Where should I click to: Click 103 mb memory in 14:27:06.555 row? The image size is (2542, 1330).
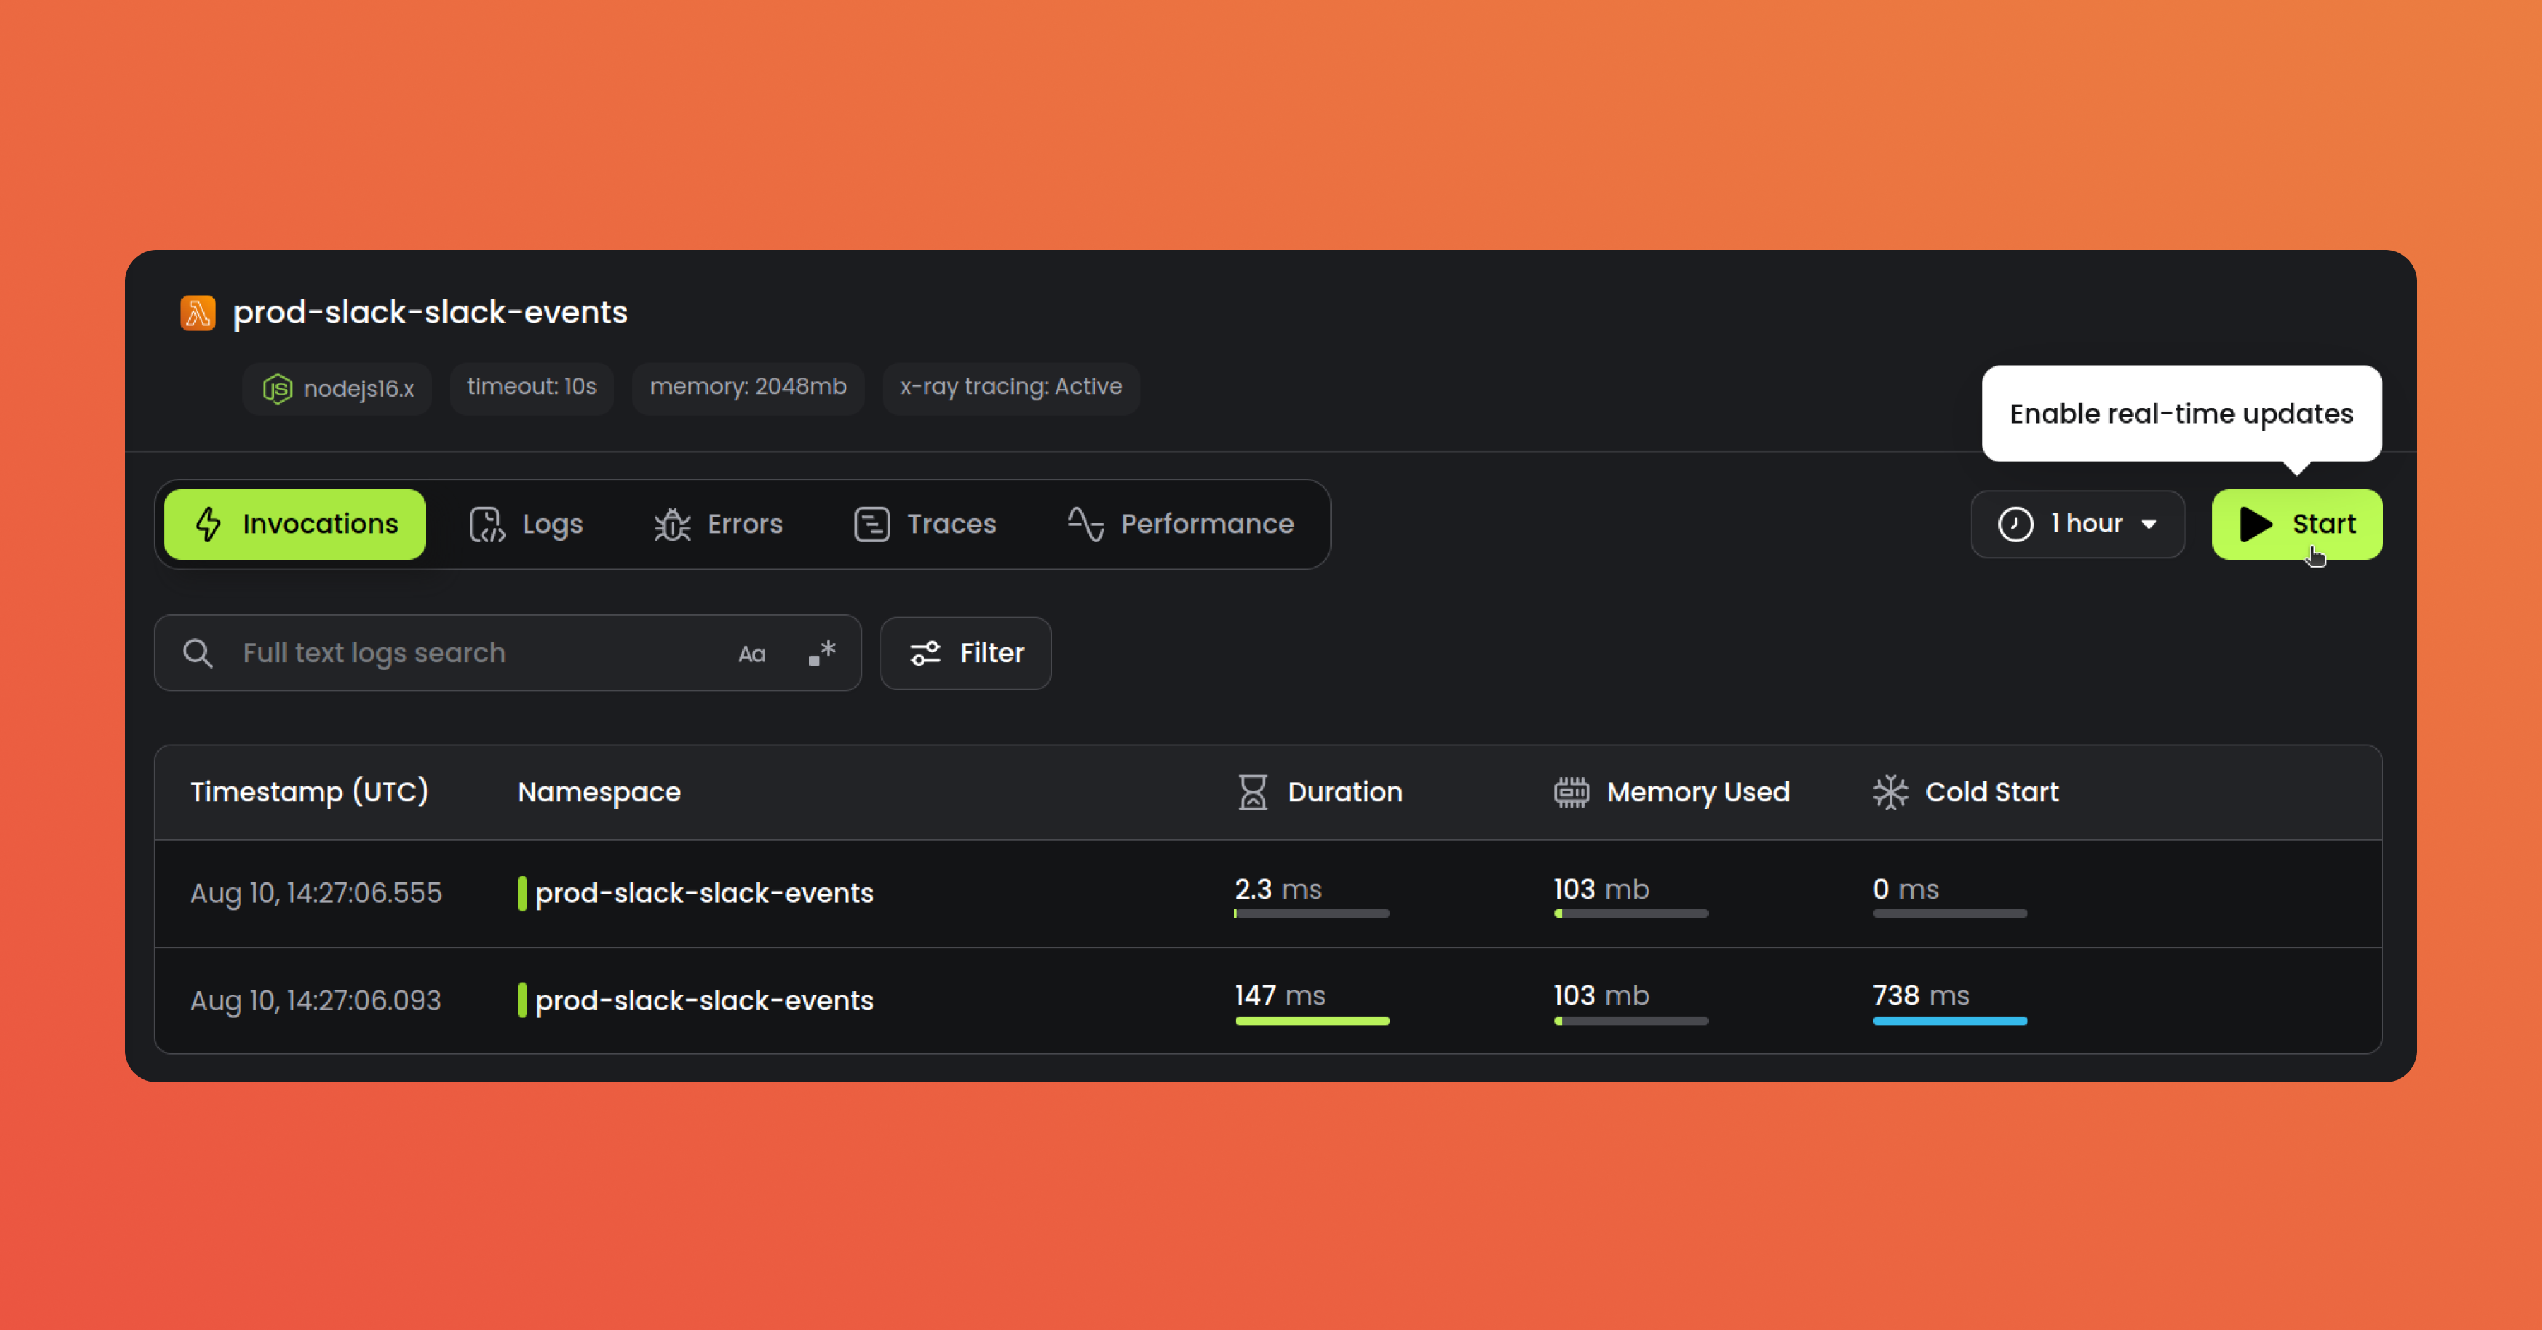(1601, 890)
